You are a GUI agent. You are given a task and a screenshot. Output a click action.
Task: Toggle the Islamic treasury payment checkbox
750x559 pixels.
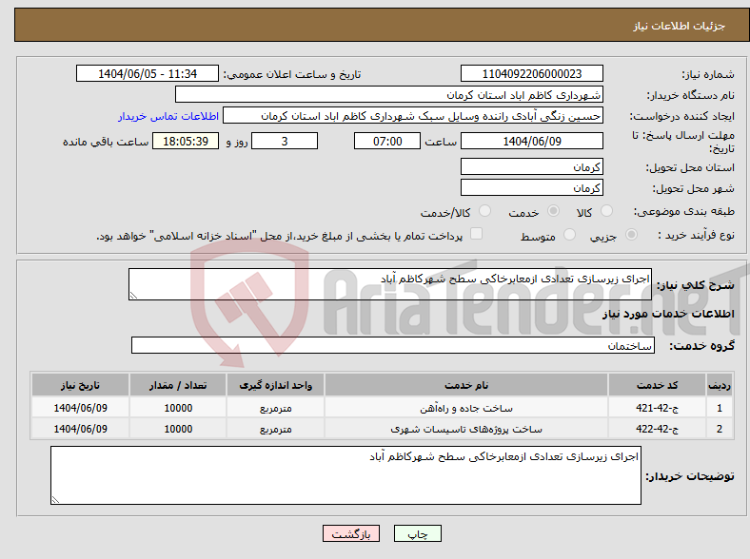pos(477,234)
